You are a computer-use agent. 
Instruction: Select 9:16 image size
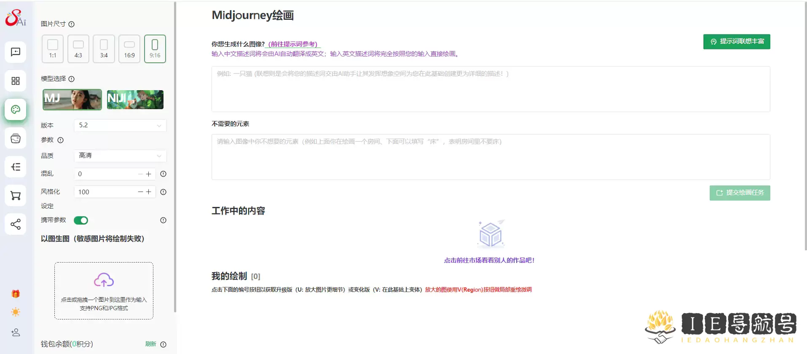(155, 49)
